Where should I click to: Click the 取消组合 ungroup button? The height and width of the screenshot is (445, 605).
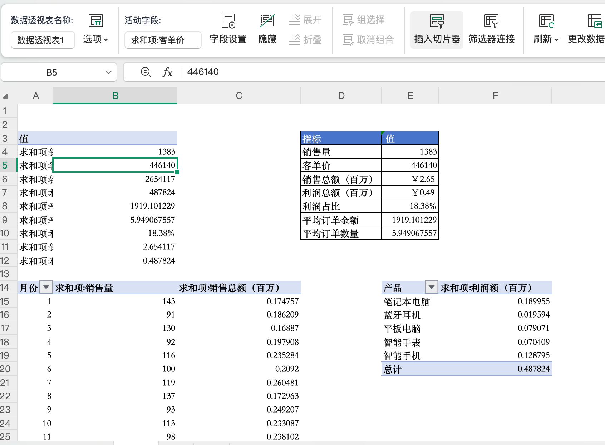368,40
